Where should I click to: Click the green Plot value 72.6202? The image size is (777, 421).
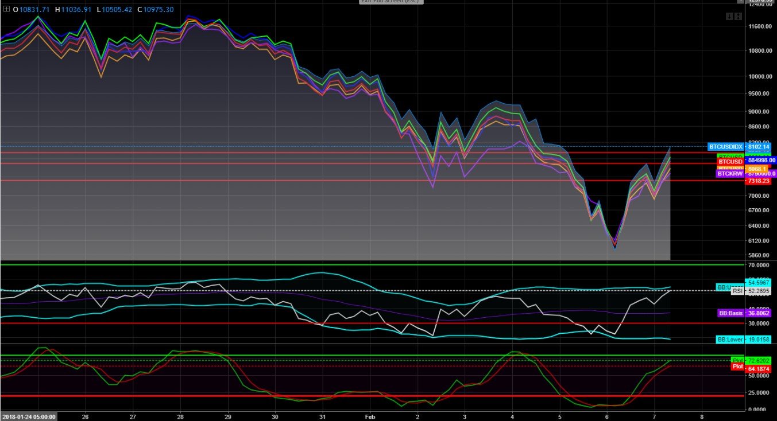click(759, 360)
